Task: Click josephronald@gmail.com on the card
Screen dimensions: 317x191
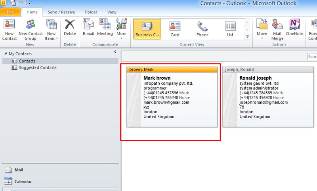Action: pyautogui.click(x=264, y=102)
